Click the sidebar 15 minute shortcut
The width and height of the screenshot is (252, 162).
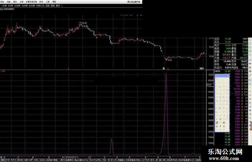(250, 95)
